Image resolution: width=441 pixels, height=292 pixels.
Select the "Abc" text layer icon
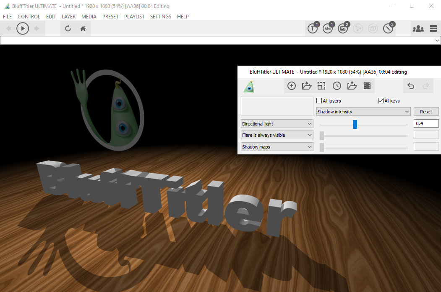(328, 28)
